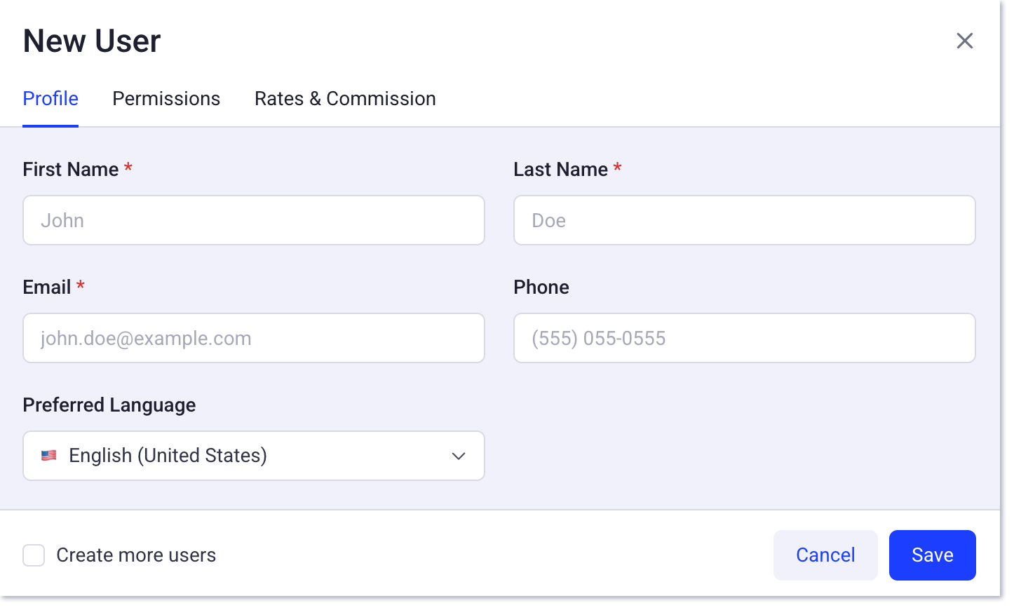Click the Email field label
The width and height of the screenshot is (1014, 610).
(47, 287)
